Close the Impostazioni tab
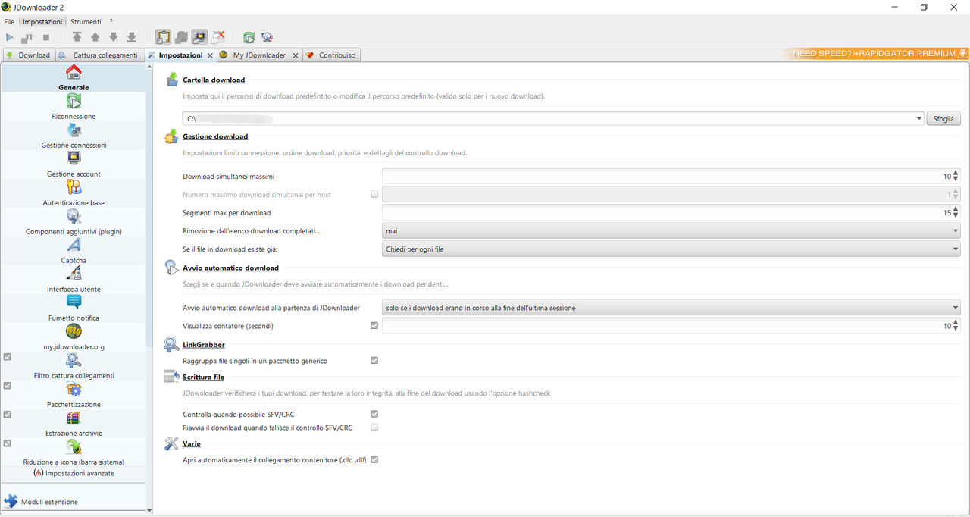970x517 pixels. [210, 55]
